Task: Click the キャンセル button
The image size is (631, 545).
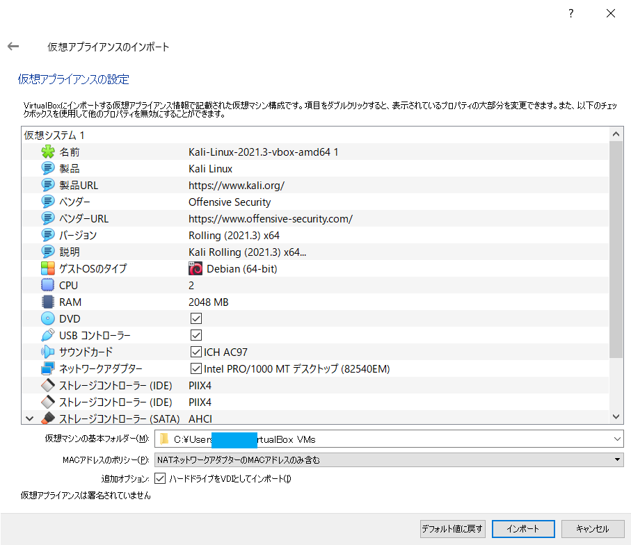Action: (x=592, y=528)
